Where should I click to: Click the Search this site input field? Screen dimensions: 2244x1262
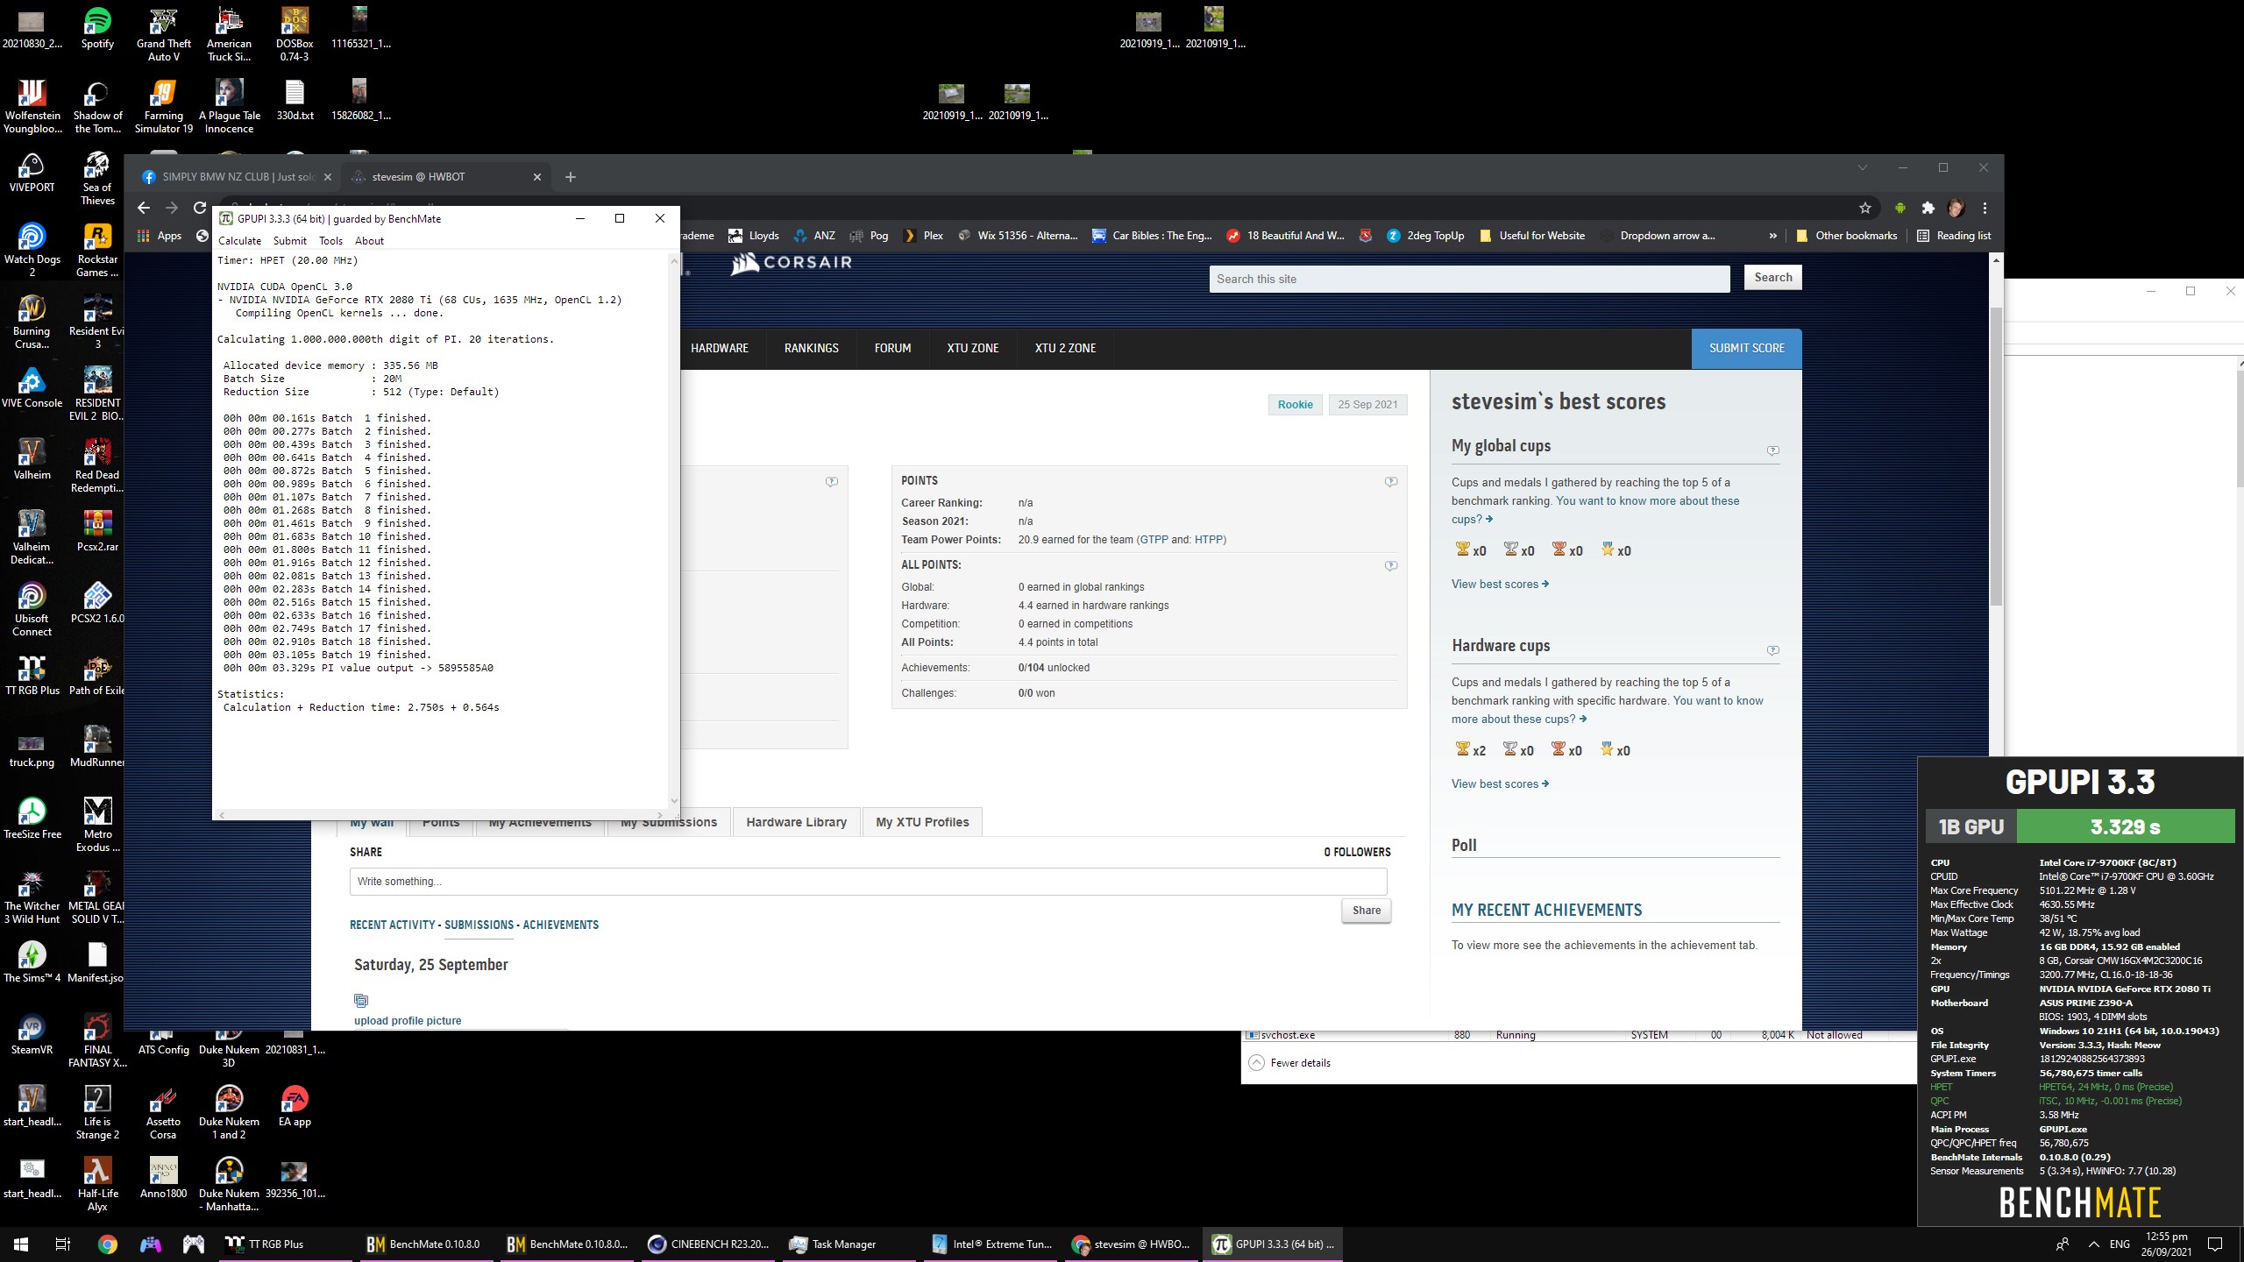coord(1469,279)
